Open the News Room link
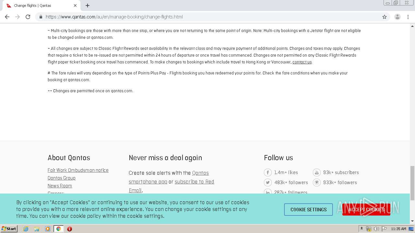415x233 pixels. coord(60,186)
